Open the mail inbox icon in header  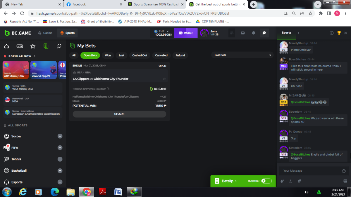(243, 33)
